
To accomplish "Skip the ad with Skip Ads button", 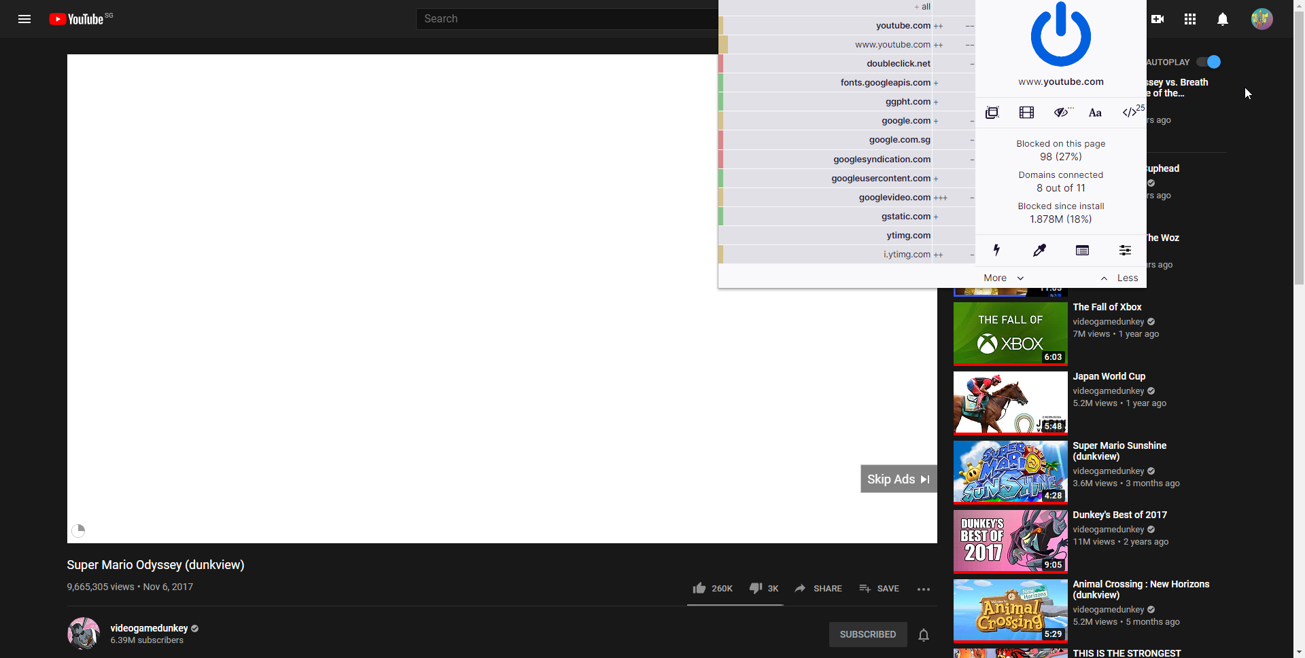I will pyautogui.click(x=899, y=479).
